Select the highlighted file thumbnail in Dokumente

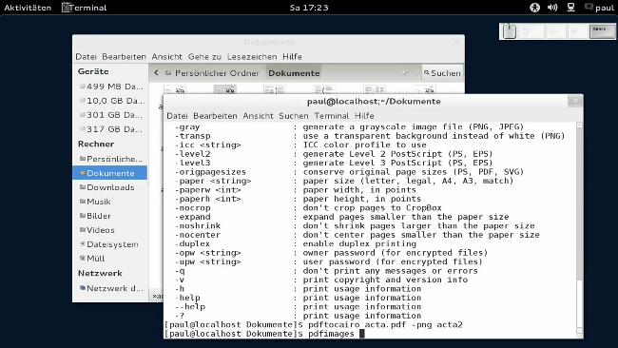point(225,90)
